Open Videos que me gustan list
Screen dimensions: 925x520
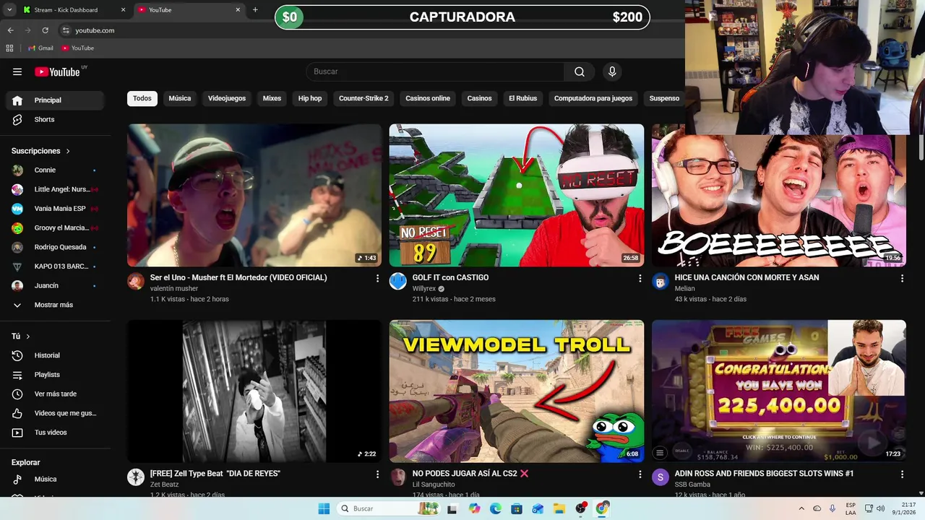pos(55,413)
